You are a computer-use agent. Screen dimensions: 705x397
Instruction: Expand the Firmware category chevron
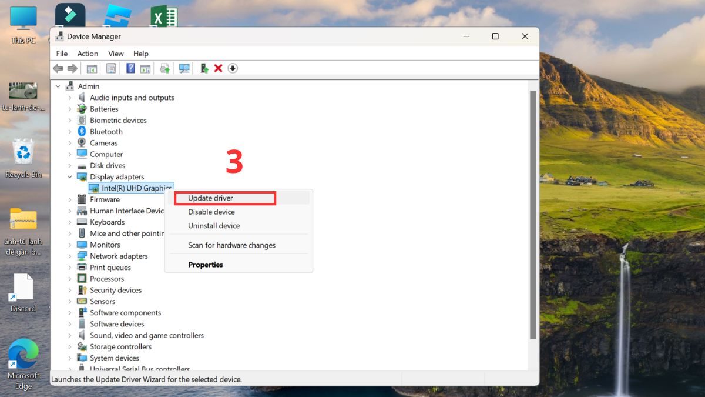pos(69,199)
